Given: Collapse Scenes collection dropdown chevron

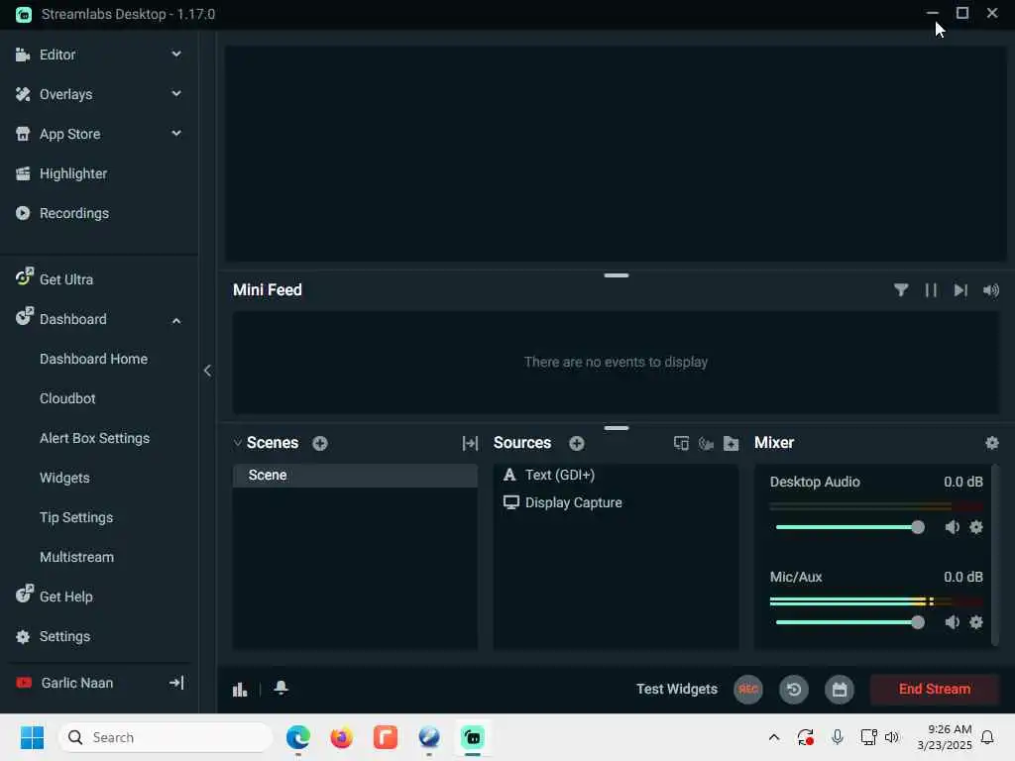Looking at the screenshot, I should tap(238, 443).
